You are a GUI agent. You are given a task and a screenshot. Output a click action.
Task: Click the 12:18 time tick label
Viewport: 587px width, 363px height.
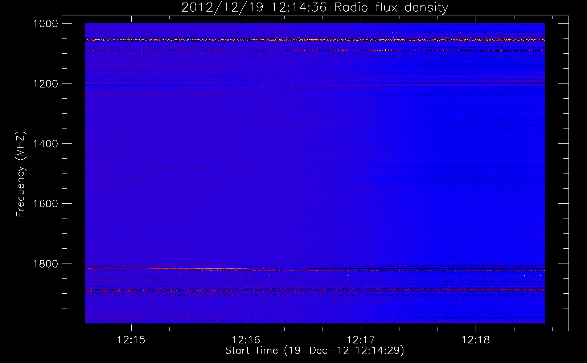[x=476, y=340]
